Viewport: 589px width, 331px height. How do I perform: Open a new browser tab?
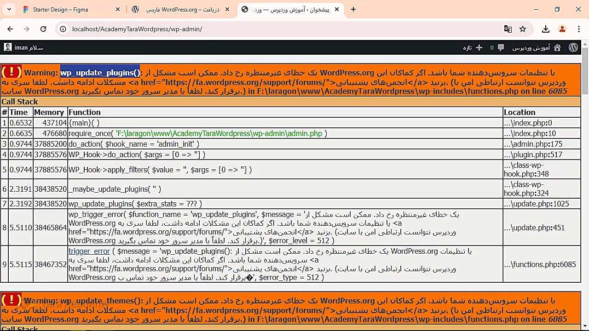click(x=353, y=9)
